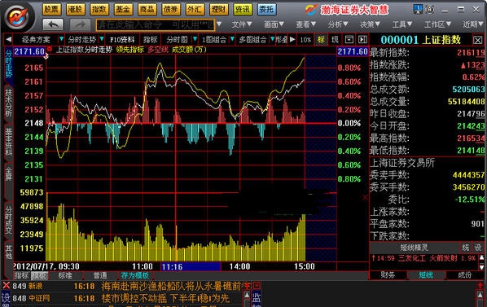The height and width of the screenshot is (307, 487).
Task: Click the 港股 button
Action: (x=76, y=9)
